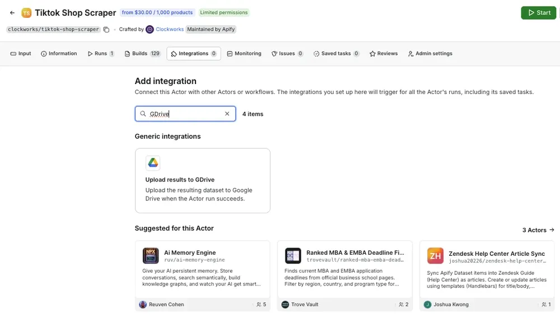
Task: Copy the clockworks/tiktok-shop-scraper actor ID
Action: pyautogui.click(x=106, y=29)
